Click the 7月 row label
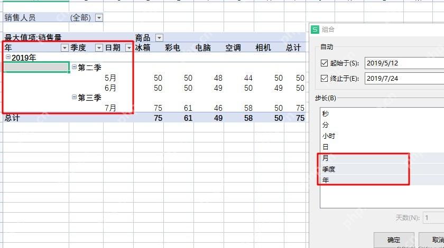 click(110, 108)
